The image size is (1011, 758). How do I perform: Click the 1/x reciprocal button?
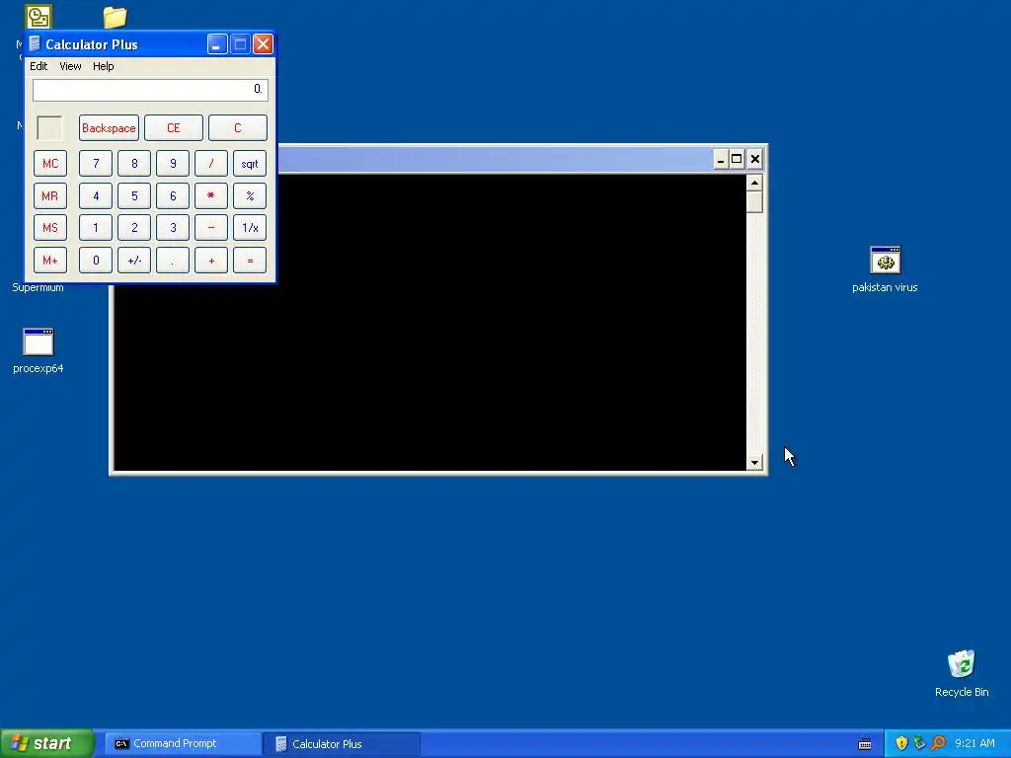pyautogui.click(x=250, y=228)
